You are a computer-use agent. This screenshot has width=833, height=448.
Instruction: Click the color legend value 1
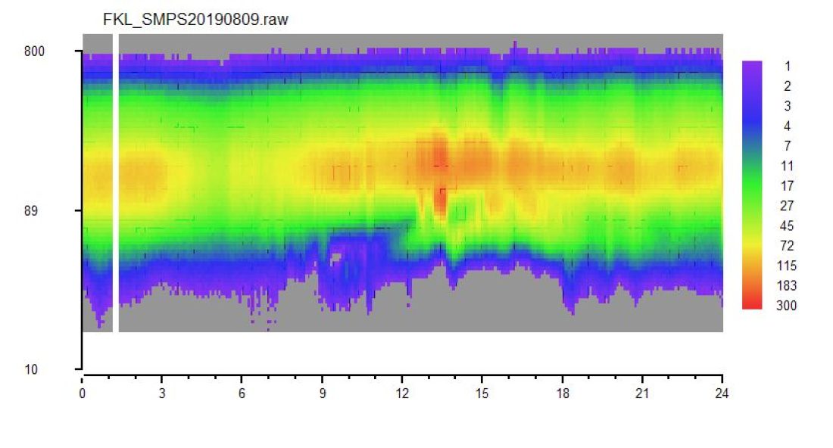(788, 67)
